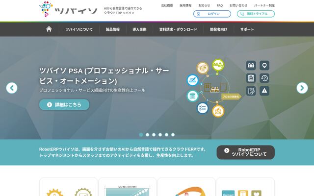Open the 製品情報 menu

coord(113,29)
